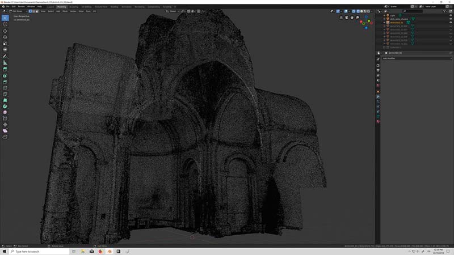
Task: Toggle viewport overlays display
Action: 346,11
